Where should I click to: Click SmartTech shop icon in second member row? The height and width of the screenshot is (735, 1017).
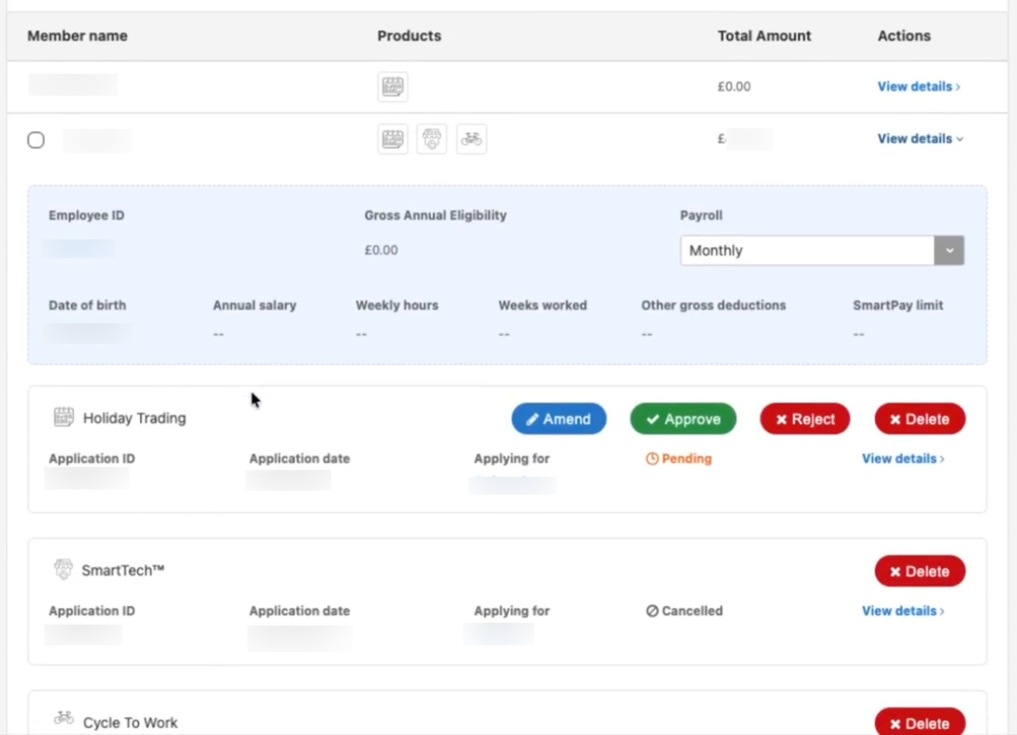tap(432, 139)
